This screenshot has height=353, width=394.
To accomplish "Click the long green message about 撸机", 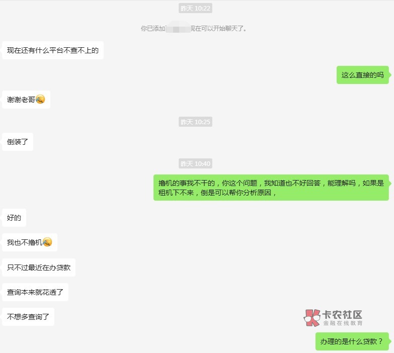I will pyautogui.click(x=271, y=188).
